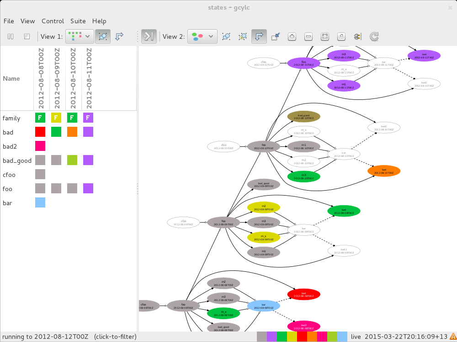Reset graph to normal size icon
This screenshot has width=457, height=342.
click(341, 36)
